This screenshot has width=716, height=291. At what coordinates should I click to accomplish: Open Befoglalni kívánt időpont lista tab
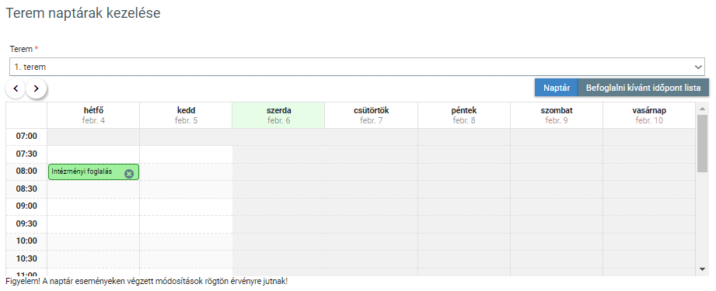point(644,88)
